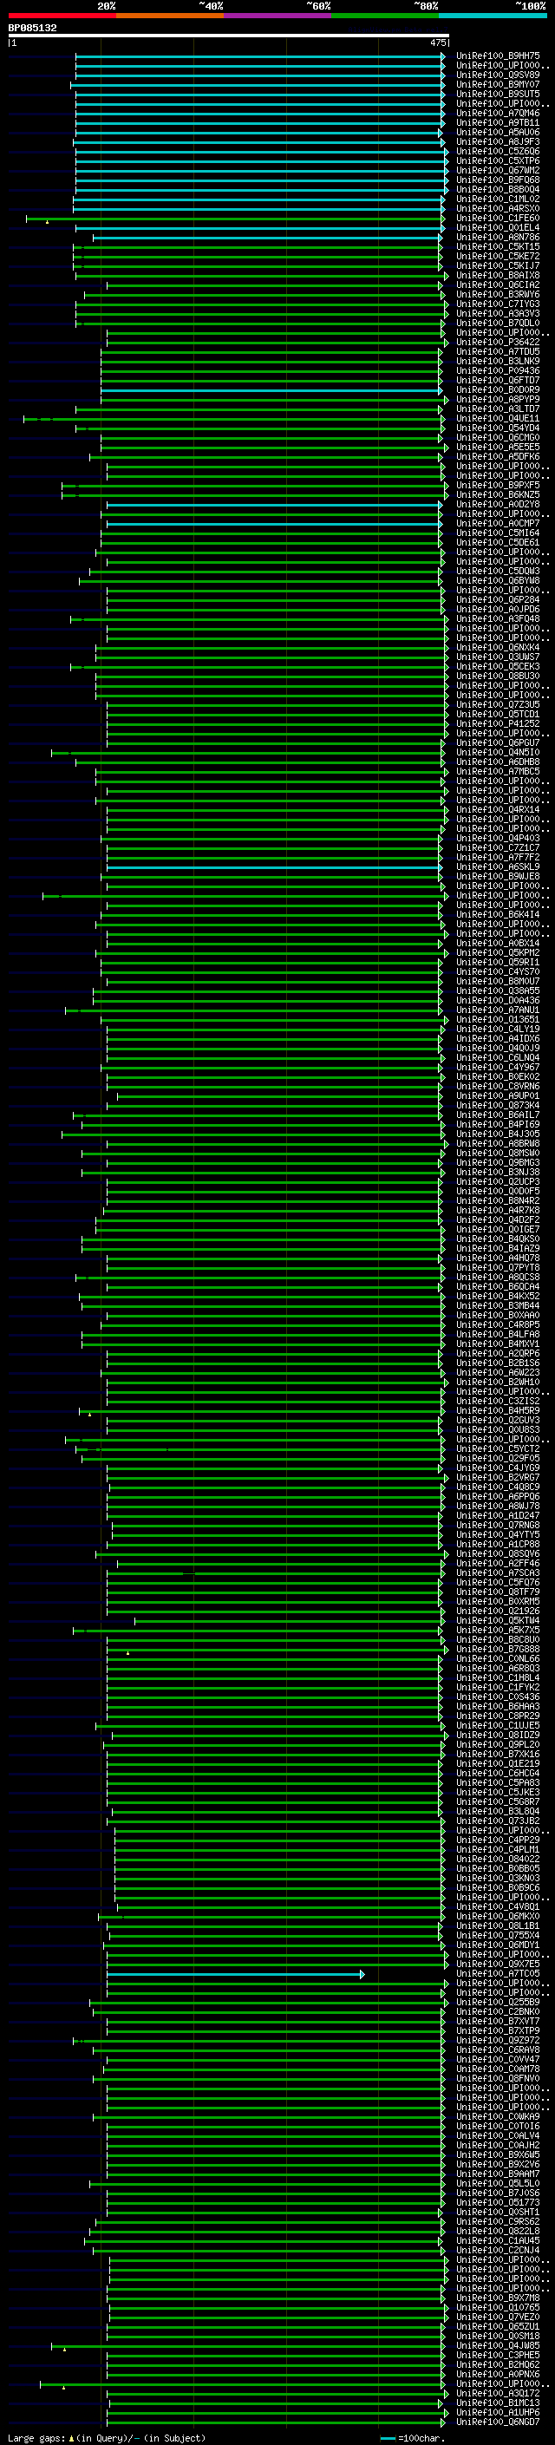The width and height of the screenshot is (555, 2445).
Task: Select hit label UniRef100_Q6P284
Action: (x=498, y=600)
